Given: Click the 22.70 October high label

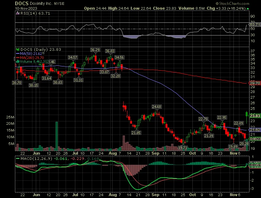Looking at the screenshot, I should point(203,119).
